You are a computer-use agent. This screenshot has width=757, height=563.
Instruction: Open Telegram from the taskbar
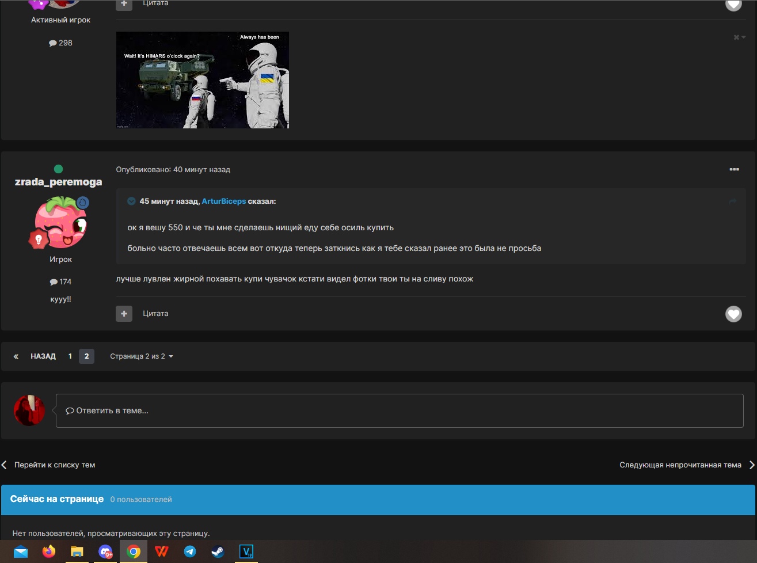coord(189,551)
